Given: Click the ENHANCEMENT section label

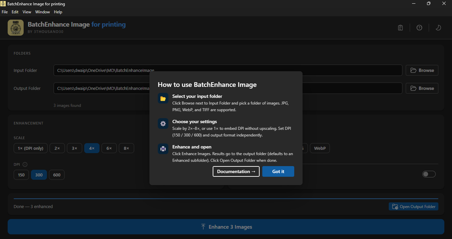Looking at the screenshot, I should click(x=29, y=123).
